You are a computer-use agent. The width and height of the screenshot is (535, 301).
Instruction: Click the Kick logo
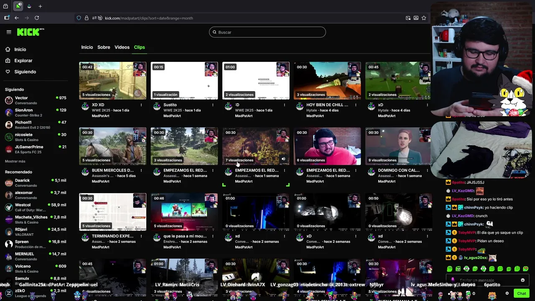pos(30,32)
